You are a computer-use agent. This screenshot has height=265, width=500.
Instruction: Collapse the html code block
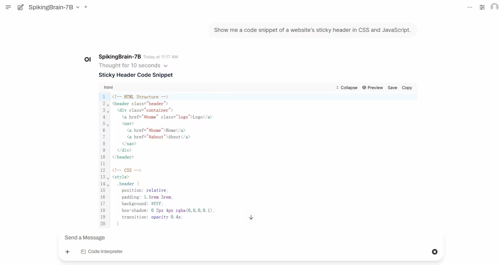click(x=347, y=88)
